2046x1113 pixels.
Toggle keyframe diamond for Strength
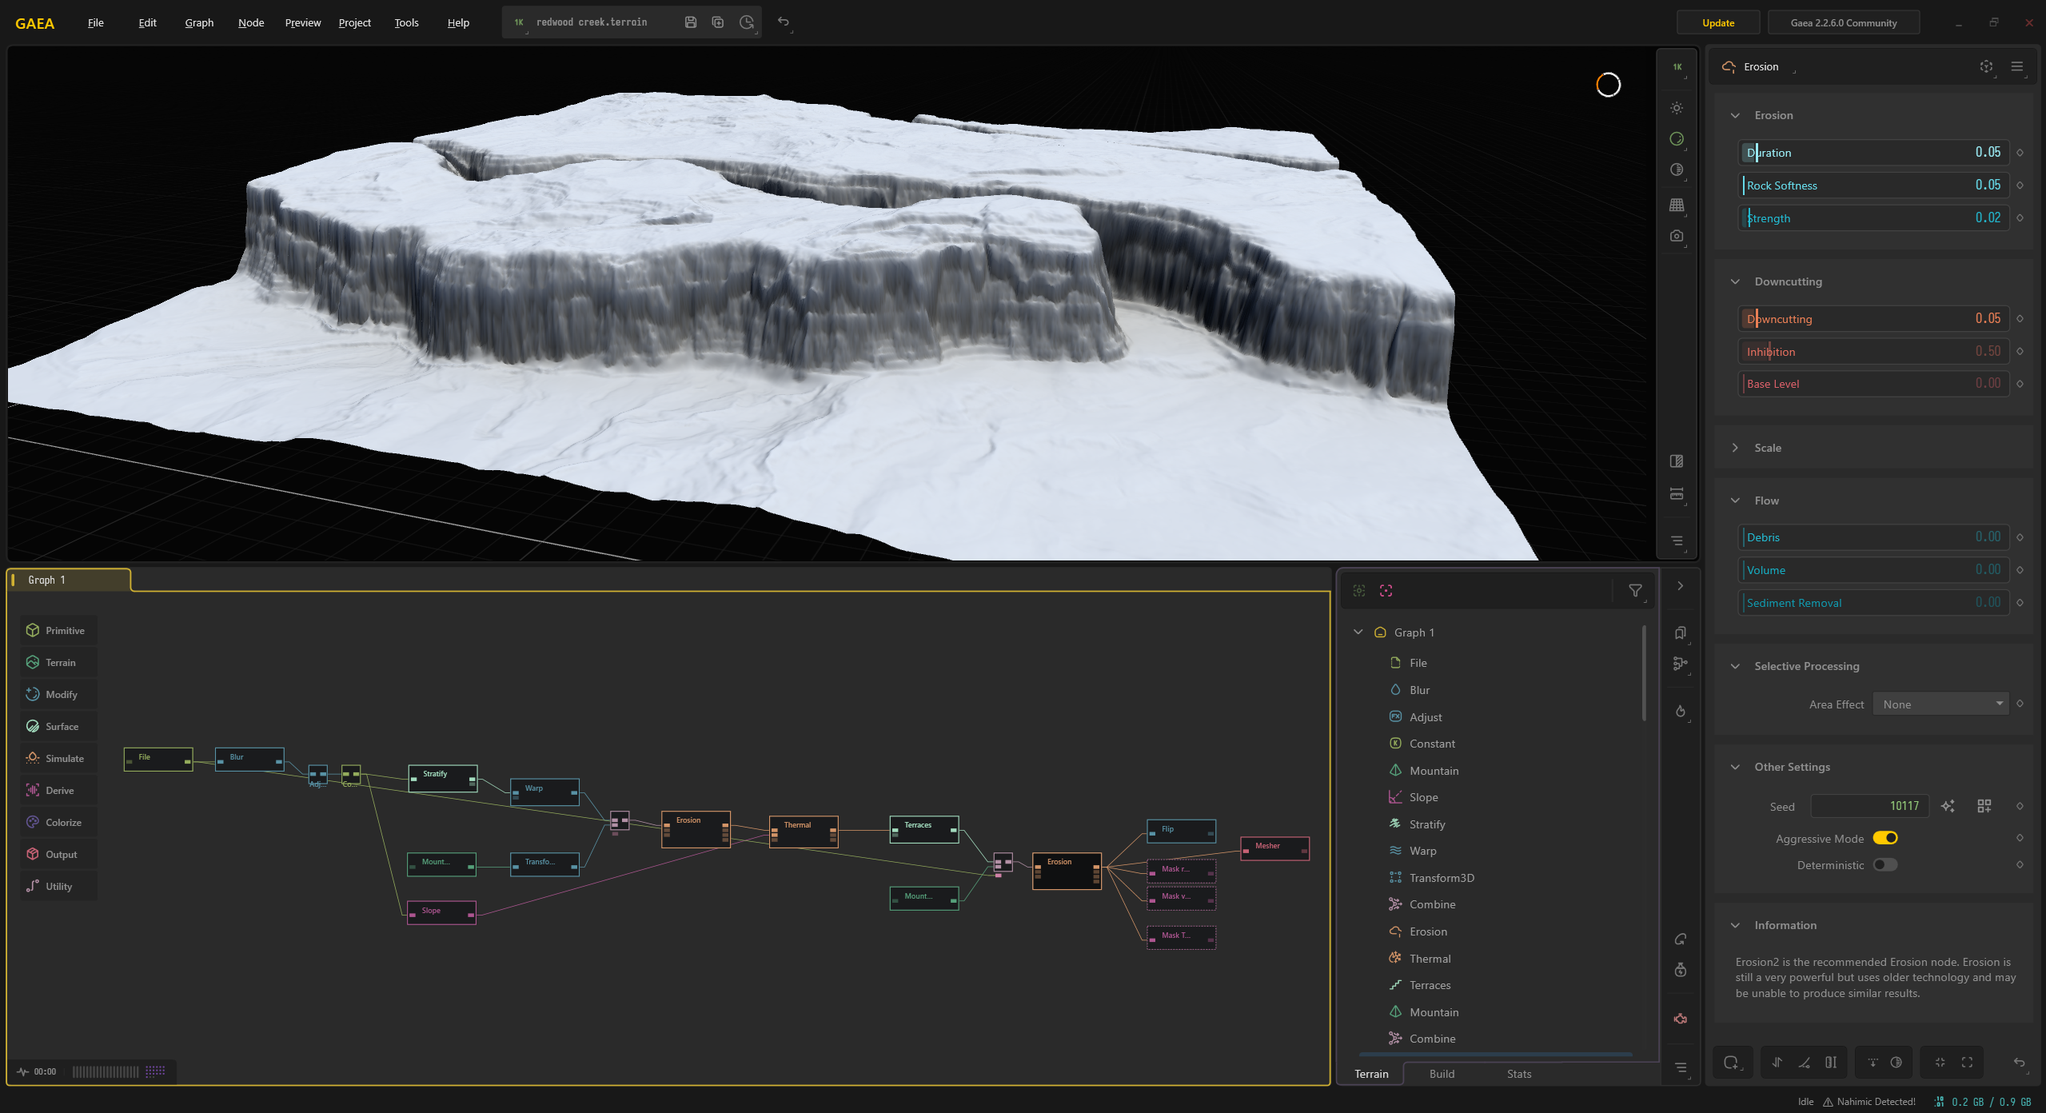click(2020, 217)
